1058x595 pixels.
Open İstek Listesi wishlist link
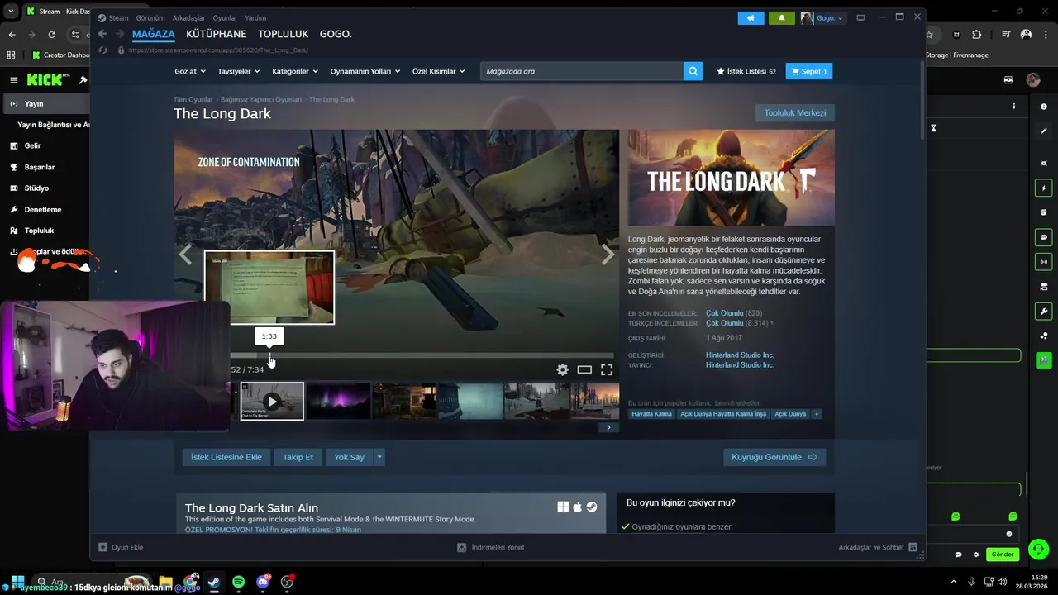point(746,71)
